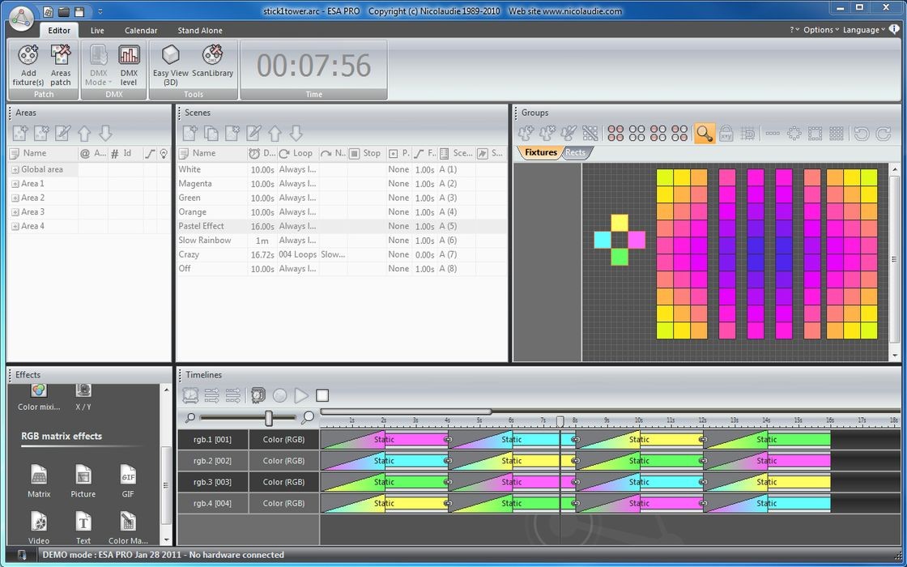Select the Matrix RGB effect
Viewport: 907px width, 567px height.
[39, 480]
